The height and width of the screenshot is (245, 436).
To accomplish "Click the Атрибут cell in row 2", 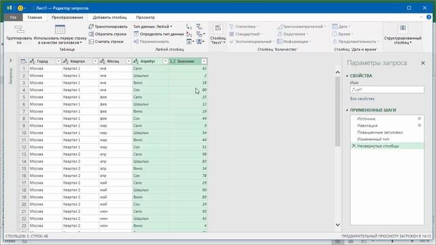I will 151,76.
